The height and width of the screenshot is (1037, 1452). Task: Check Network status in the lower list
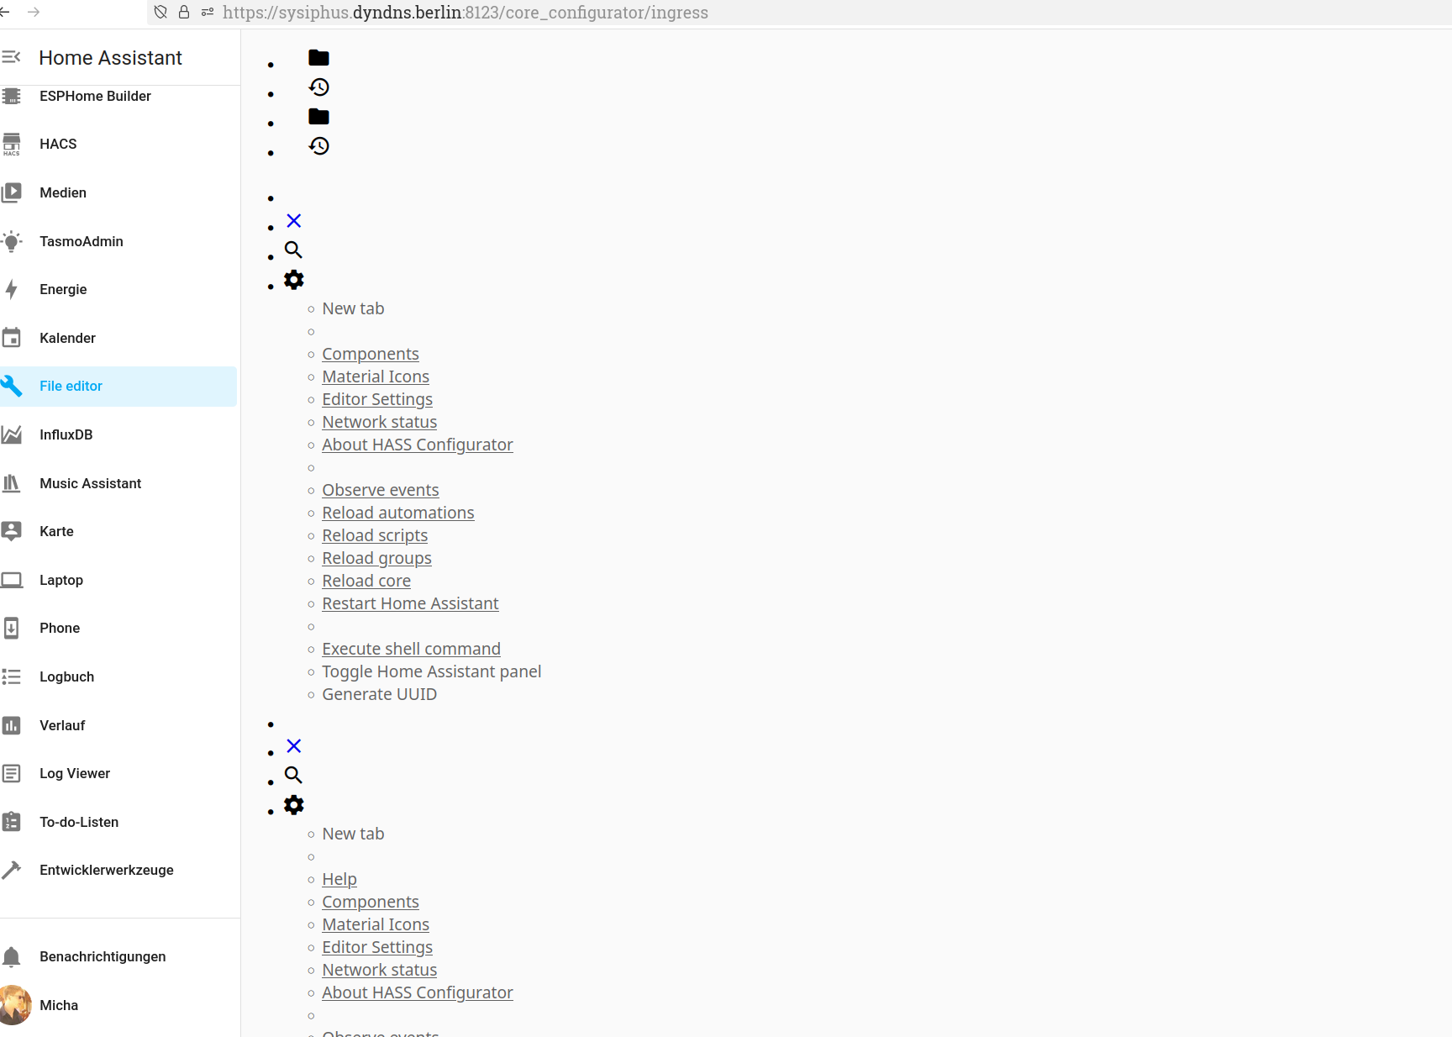pyautogui.click(x=380, y=970)
